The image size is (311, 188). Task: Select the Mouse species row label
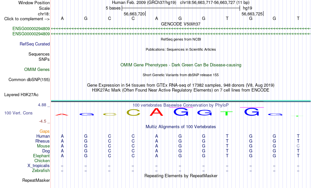(x=43, y=146)
